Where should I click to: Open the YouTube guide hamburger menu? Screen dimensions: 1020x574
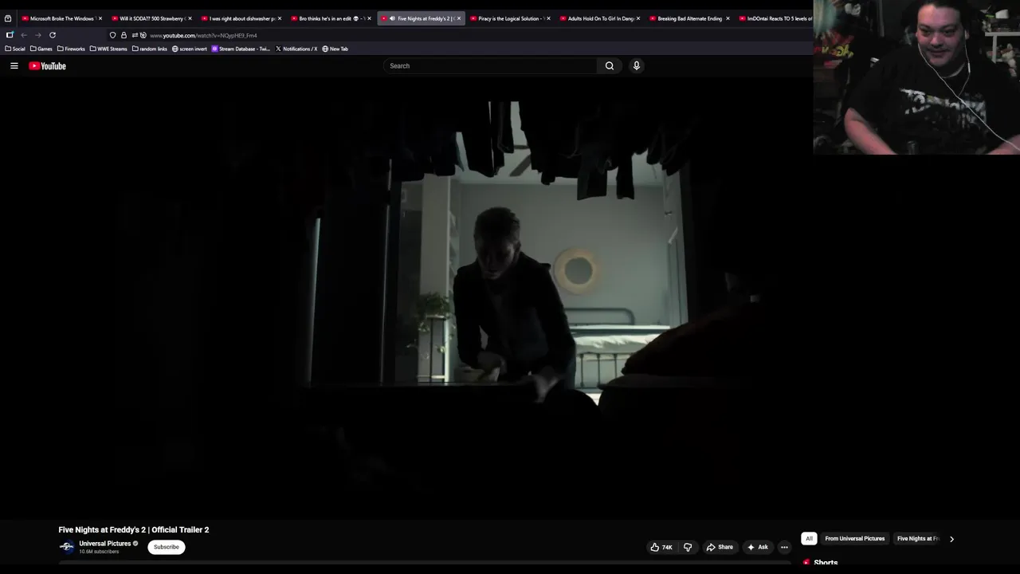point(14,66)
